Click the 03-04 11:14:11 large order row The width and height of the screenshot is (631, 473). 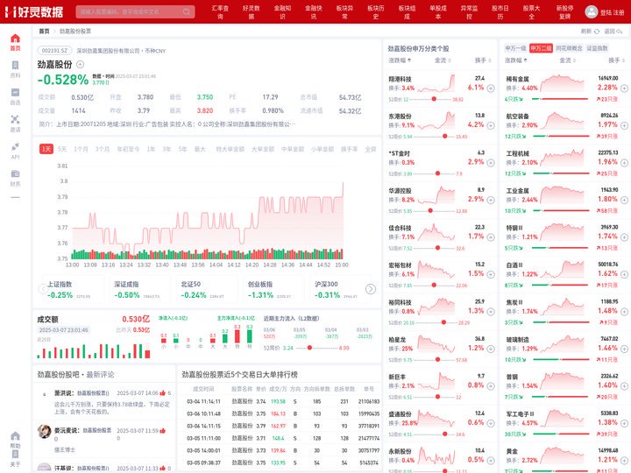click(x=283, y=401)
